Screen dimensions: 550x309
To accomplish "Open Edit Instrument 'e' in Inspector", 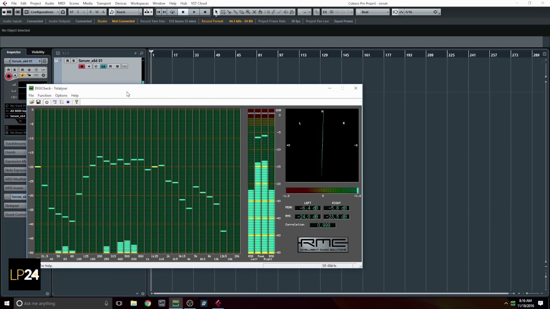I will 44,61.
